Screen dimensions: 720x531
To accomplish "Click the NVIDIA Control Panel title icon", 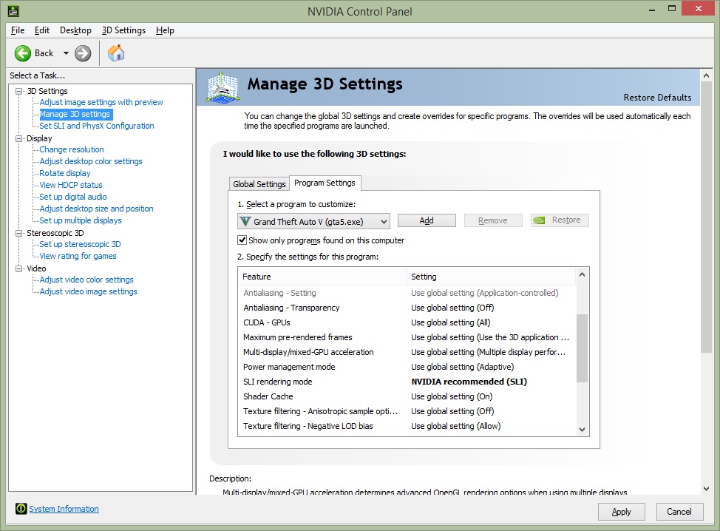I will coord(13,10).
